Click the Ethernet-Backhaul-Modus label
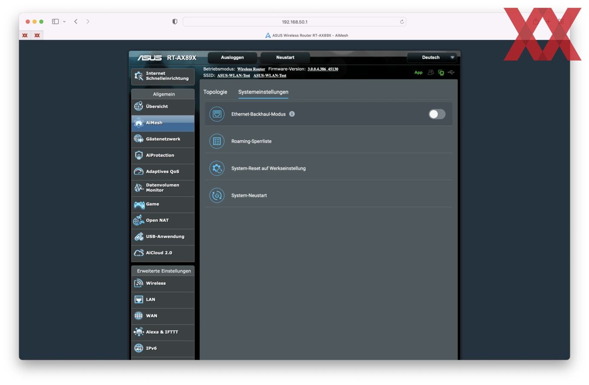The height and width of the screenshot is (385, 589). click(x=259, y=114)
